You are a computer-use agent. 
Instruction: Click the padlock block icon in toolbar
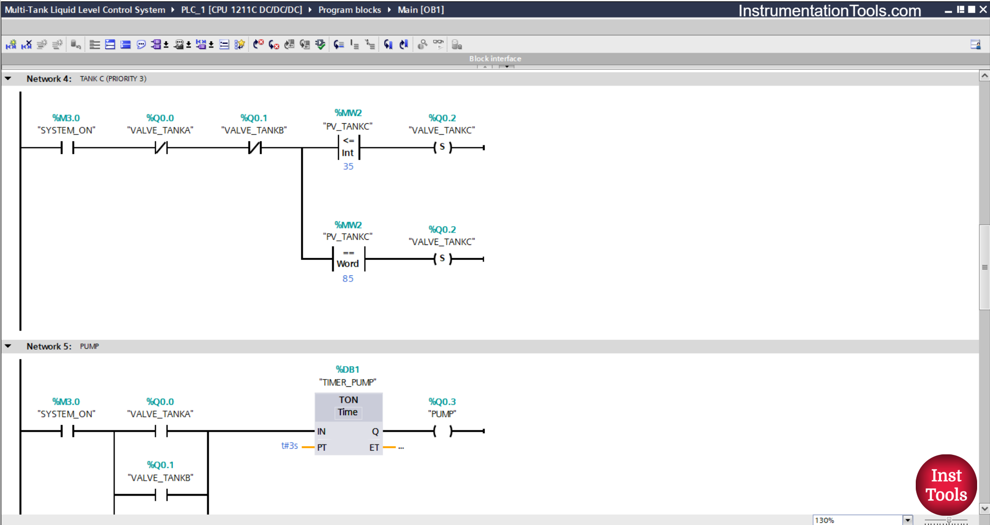click(456, 45)
